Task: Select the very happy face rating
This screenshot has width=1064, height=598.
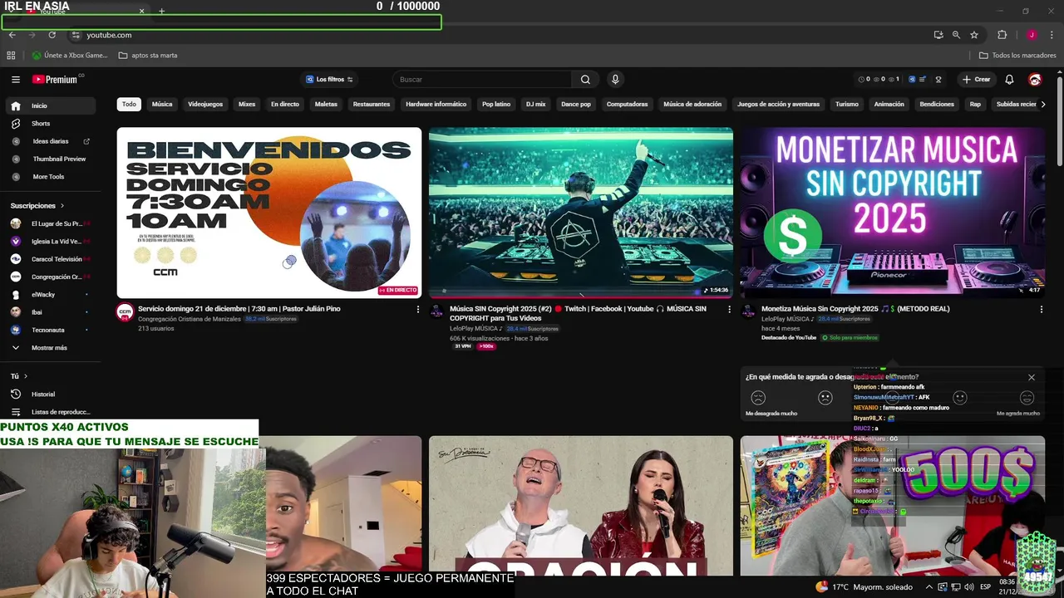Action: (1027, 398)
